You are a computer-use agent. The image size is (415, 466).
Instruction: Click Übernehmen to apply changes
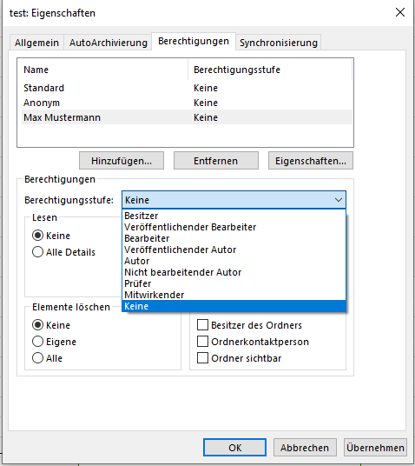375,447
